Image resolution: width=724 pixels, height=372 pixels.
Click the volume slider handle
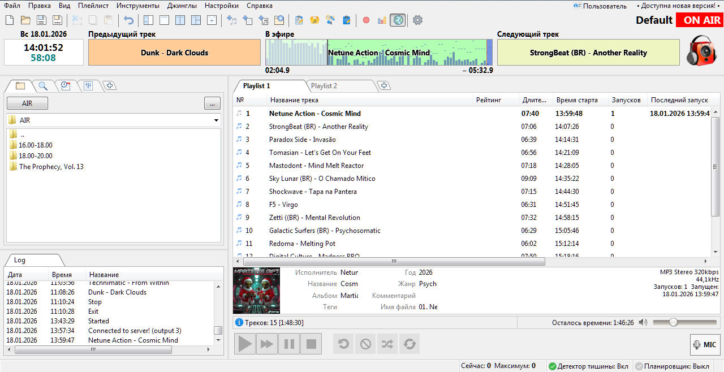click(673, 322)
